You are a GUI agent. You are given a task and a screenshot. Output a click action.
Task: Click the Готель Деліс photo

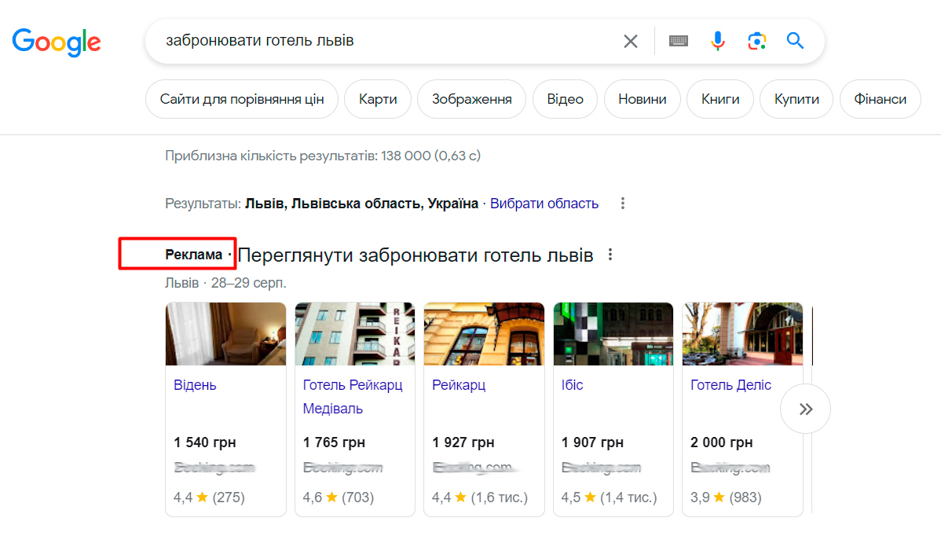point(742,334)
